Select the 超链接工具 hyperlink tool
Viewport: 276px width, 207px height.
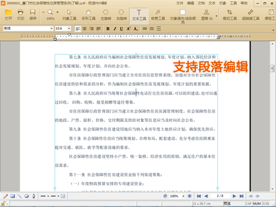[251, 14]
